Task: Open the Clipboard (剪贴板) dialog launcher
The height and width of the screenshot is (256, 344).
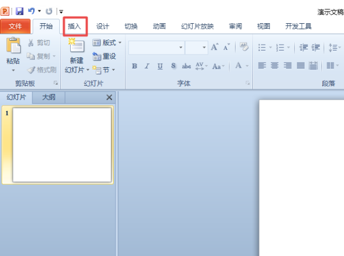Action: coord(56,83)
